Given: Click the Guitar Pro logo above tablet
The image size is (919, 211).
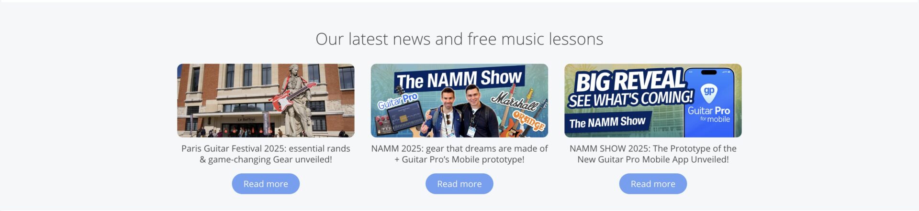Looking at the screenshot, I should (x=398, y=101).
